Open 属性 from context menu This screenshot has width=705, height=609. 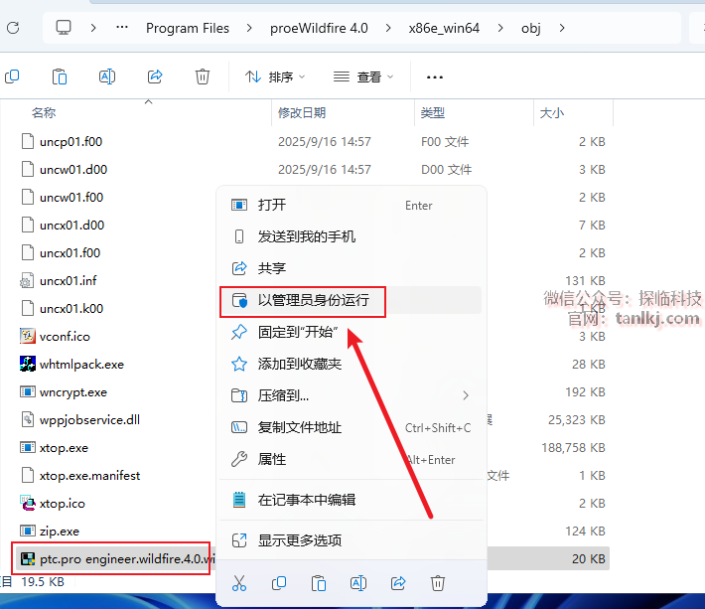pyautogui.click(x=351, y=459)
